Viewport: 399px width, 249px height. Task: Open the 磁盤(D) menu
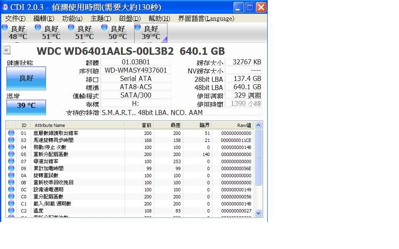(x=130, y=19)
